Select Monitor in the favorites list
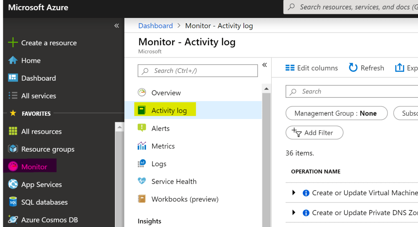418x227 pixels. click(34, 167)
